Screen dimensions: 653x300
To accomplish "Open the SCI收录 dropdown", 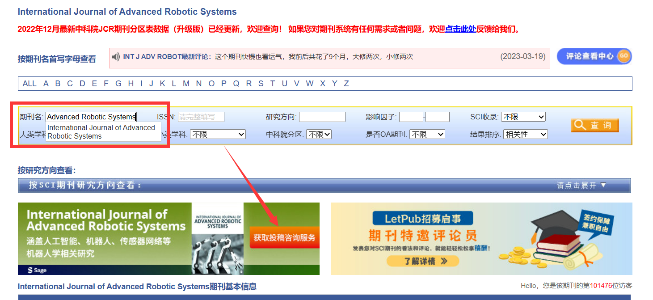I will (x=523, y=116).
